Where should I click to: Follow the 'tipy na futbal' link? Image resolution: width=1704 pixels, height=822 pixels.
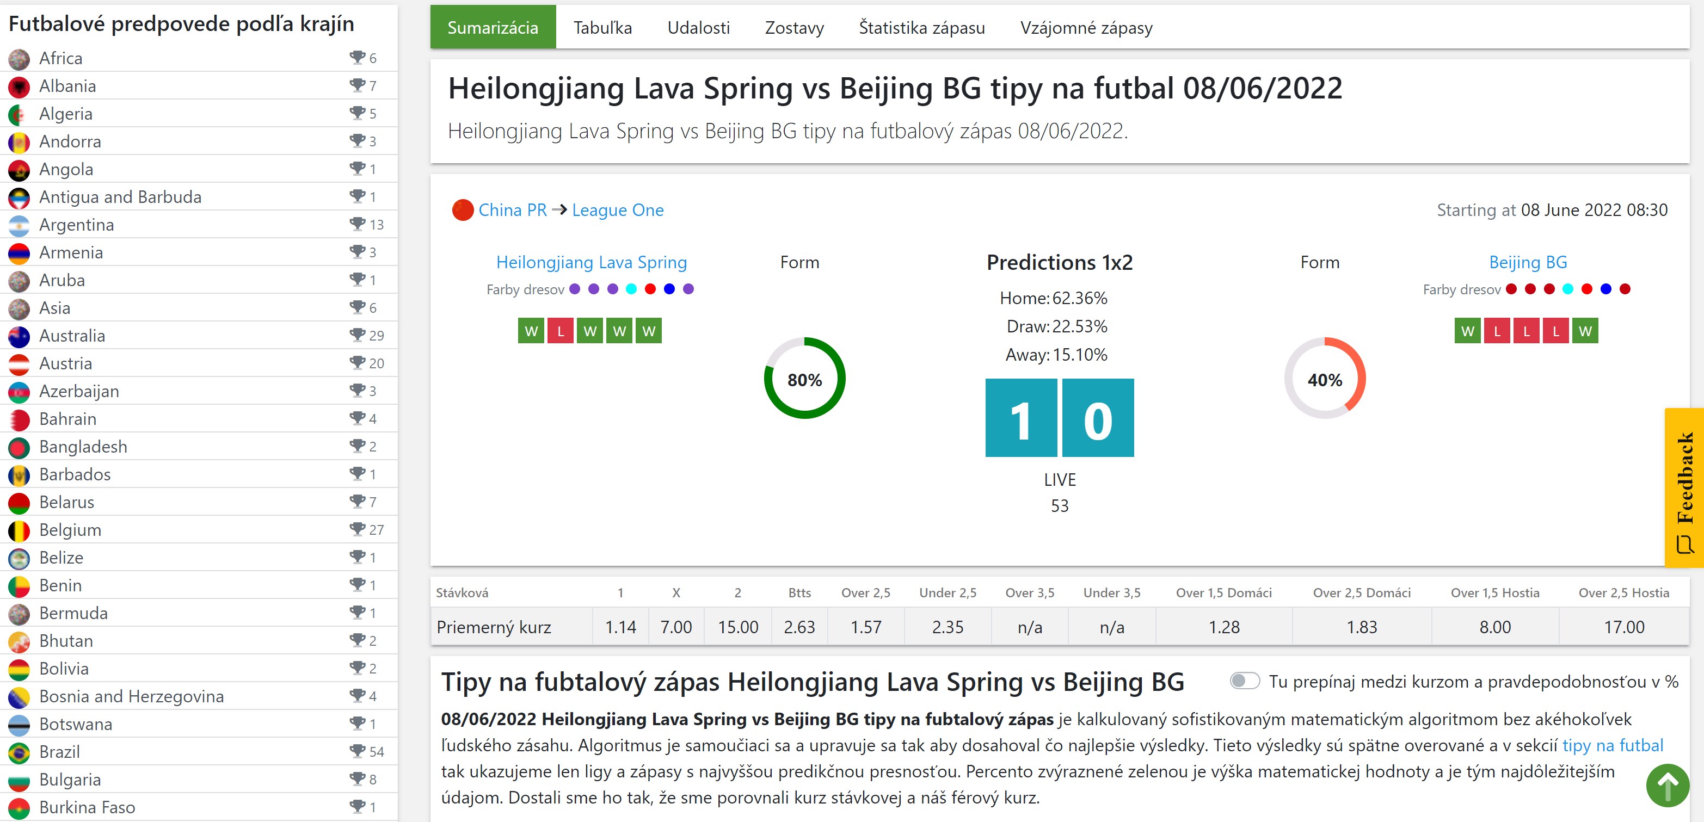point(1612,745)
